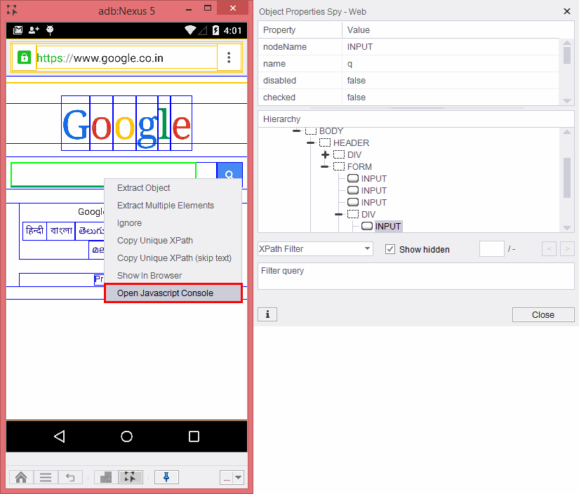579x494 pixels.
Task: Uncheck the Show hidden checkbox
Action: pyautogui.click(x=391, y=249)
